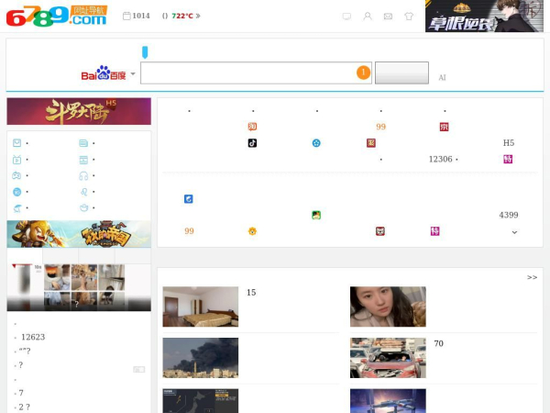Image resolution: width=550 pixels, height=413 pixels.
Task: Open the Baidu search engine dropdown arrow
Action: (133, 74)
